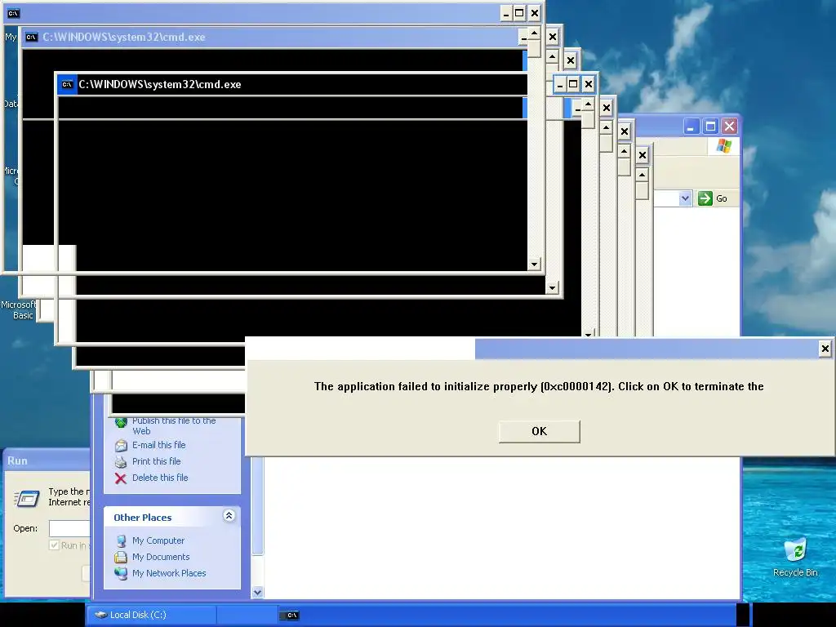This screenshot has width=836, height=627.
Task: Select the E-mail this file link
Action: pos(159,445)
